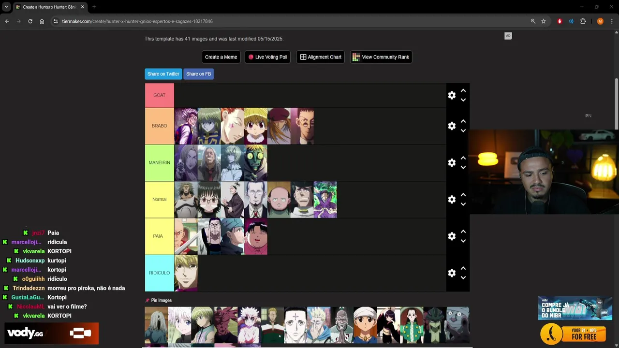Move GOAT tier row up
The height and width of the screenshot is (348, 619).
463,91
